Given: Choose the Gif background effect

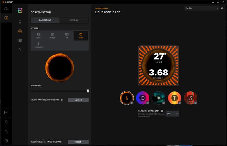Looking at the screenshot, I should coord(67,36).
